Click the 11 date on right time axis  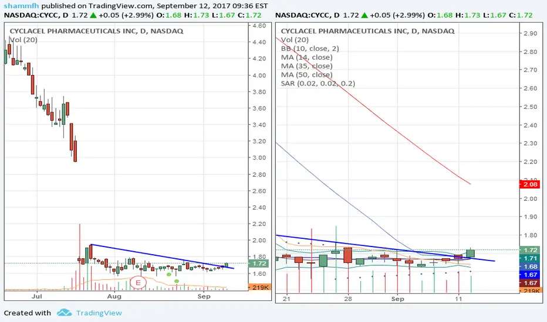(x=458, y=299)
